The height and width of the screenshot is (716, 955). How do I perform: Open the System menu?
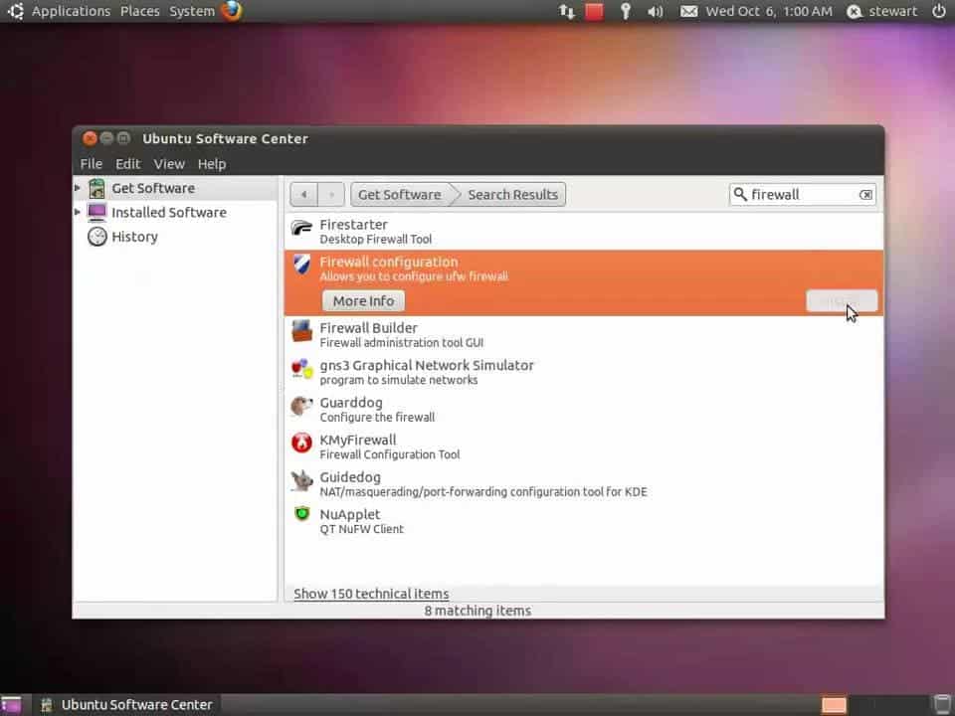pos(192,11)
